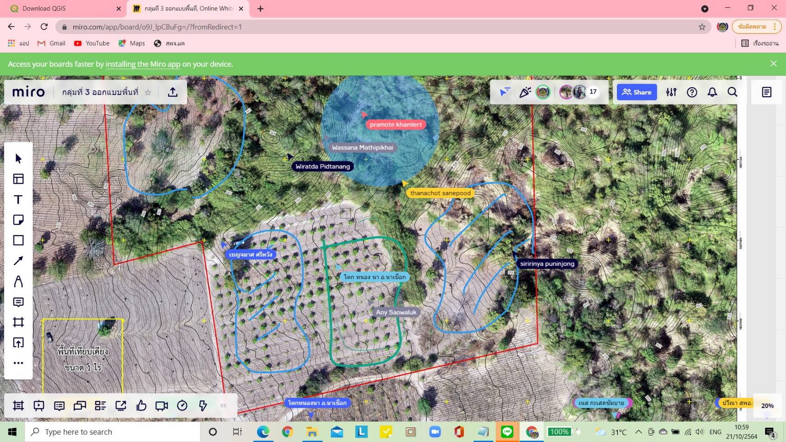Click installing the Miro app link
The image size is (786, 442).
coord(143,64)
